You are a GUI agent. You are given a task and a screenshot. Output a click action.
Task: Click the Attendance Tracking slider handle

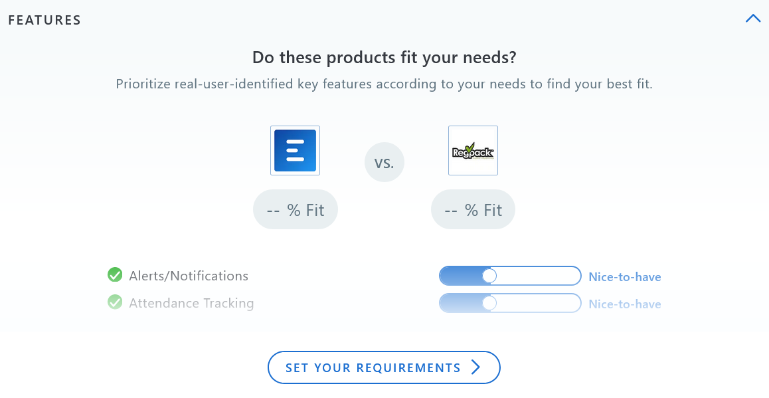coord(489,303)
